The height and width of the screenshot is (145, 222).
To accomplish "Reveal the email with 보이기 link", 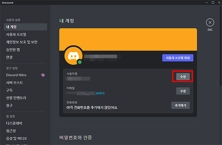I will [100, 93].
